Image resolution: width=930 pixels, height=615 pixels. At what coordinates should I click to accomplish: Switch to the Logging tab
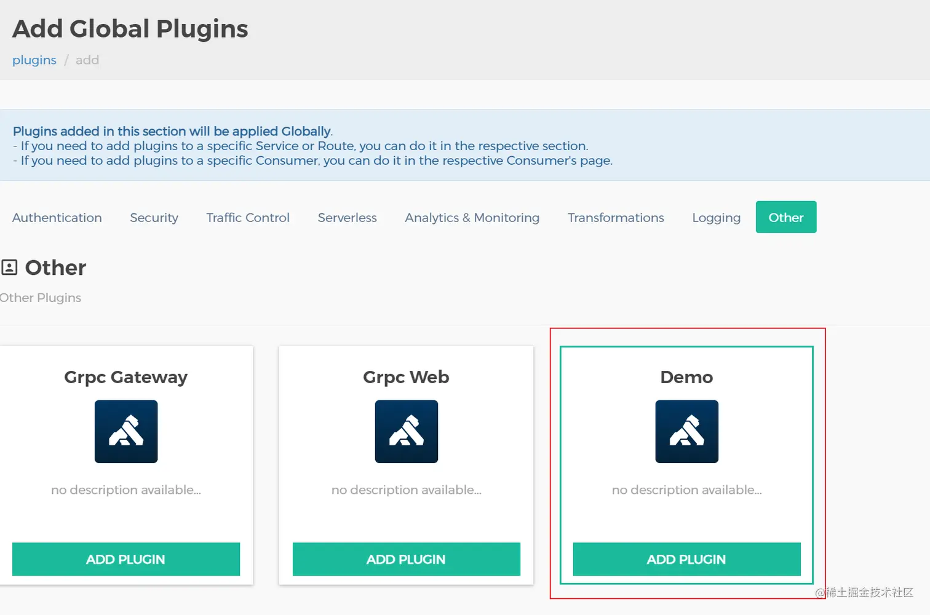[716, 218]
